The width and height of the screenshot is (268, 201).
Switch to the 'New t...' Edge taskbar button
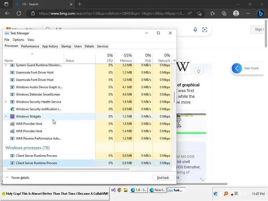tap(158, 190)
